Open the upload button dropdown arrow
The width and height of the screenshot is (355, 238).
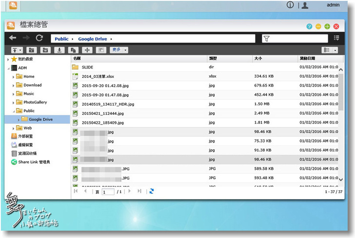20,50
